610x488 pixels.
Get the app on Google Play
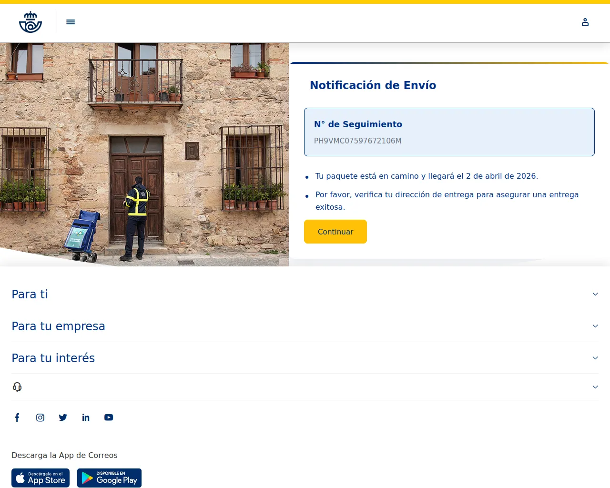pyautogui.click(x=109, y=478)
